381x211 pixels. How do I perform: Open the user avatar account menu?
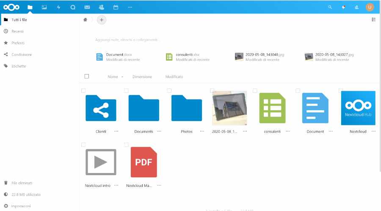tap(370, 7)
